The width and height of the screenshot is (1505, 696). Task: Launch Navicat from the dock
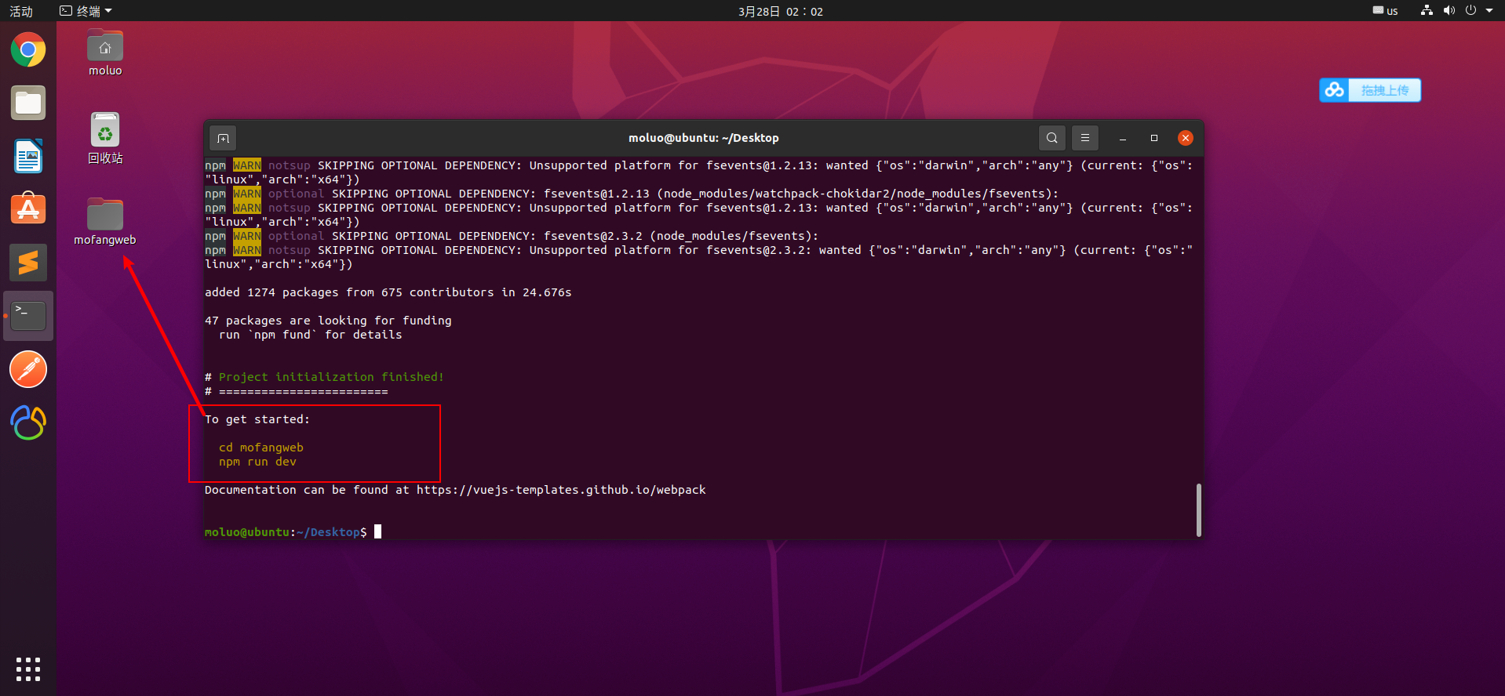pos(28,422)
